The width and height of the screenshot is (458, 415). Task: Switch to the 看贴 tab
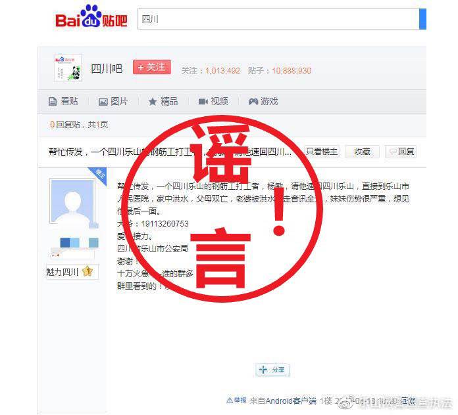click(x=63, y=101)
